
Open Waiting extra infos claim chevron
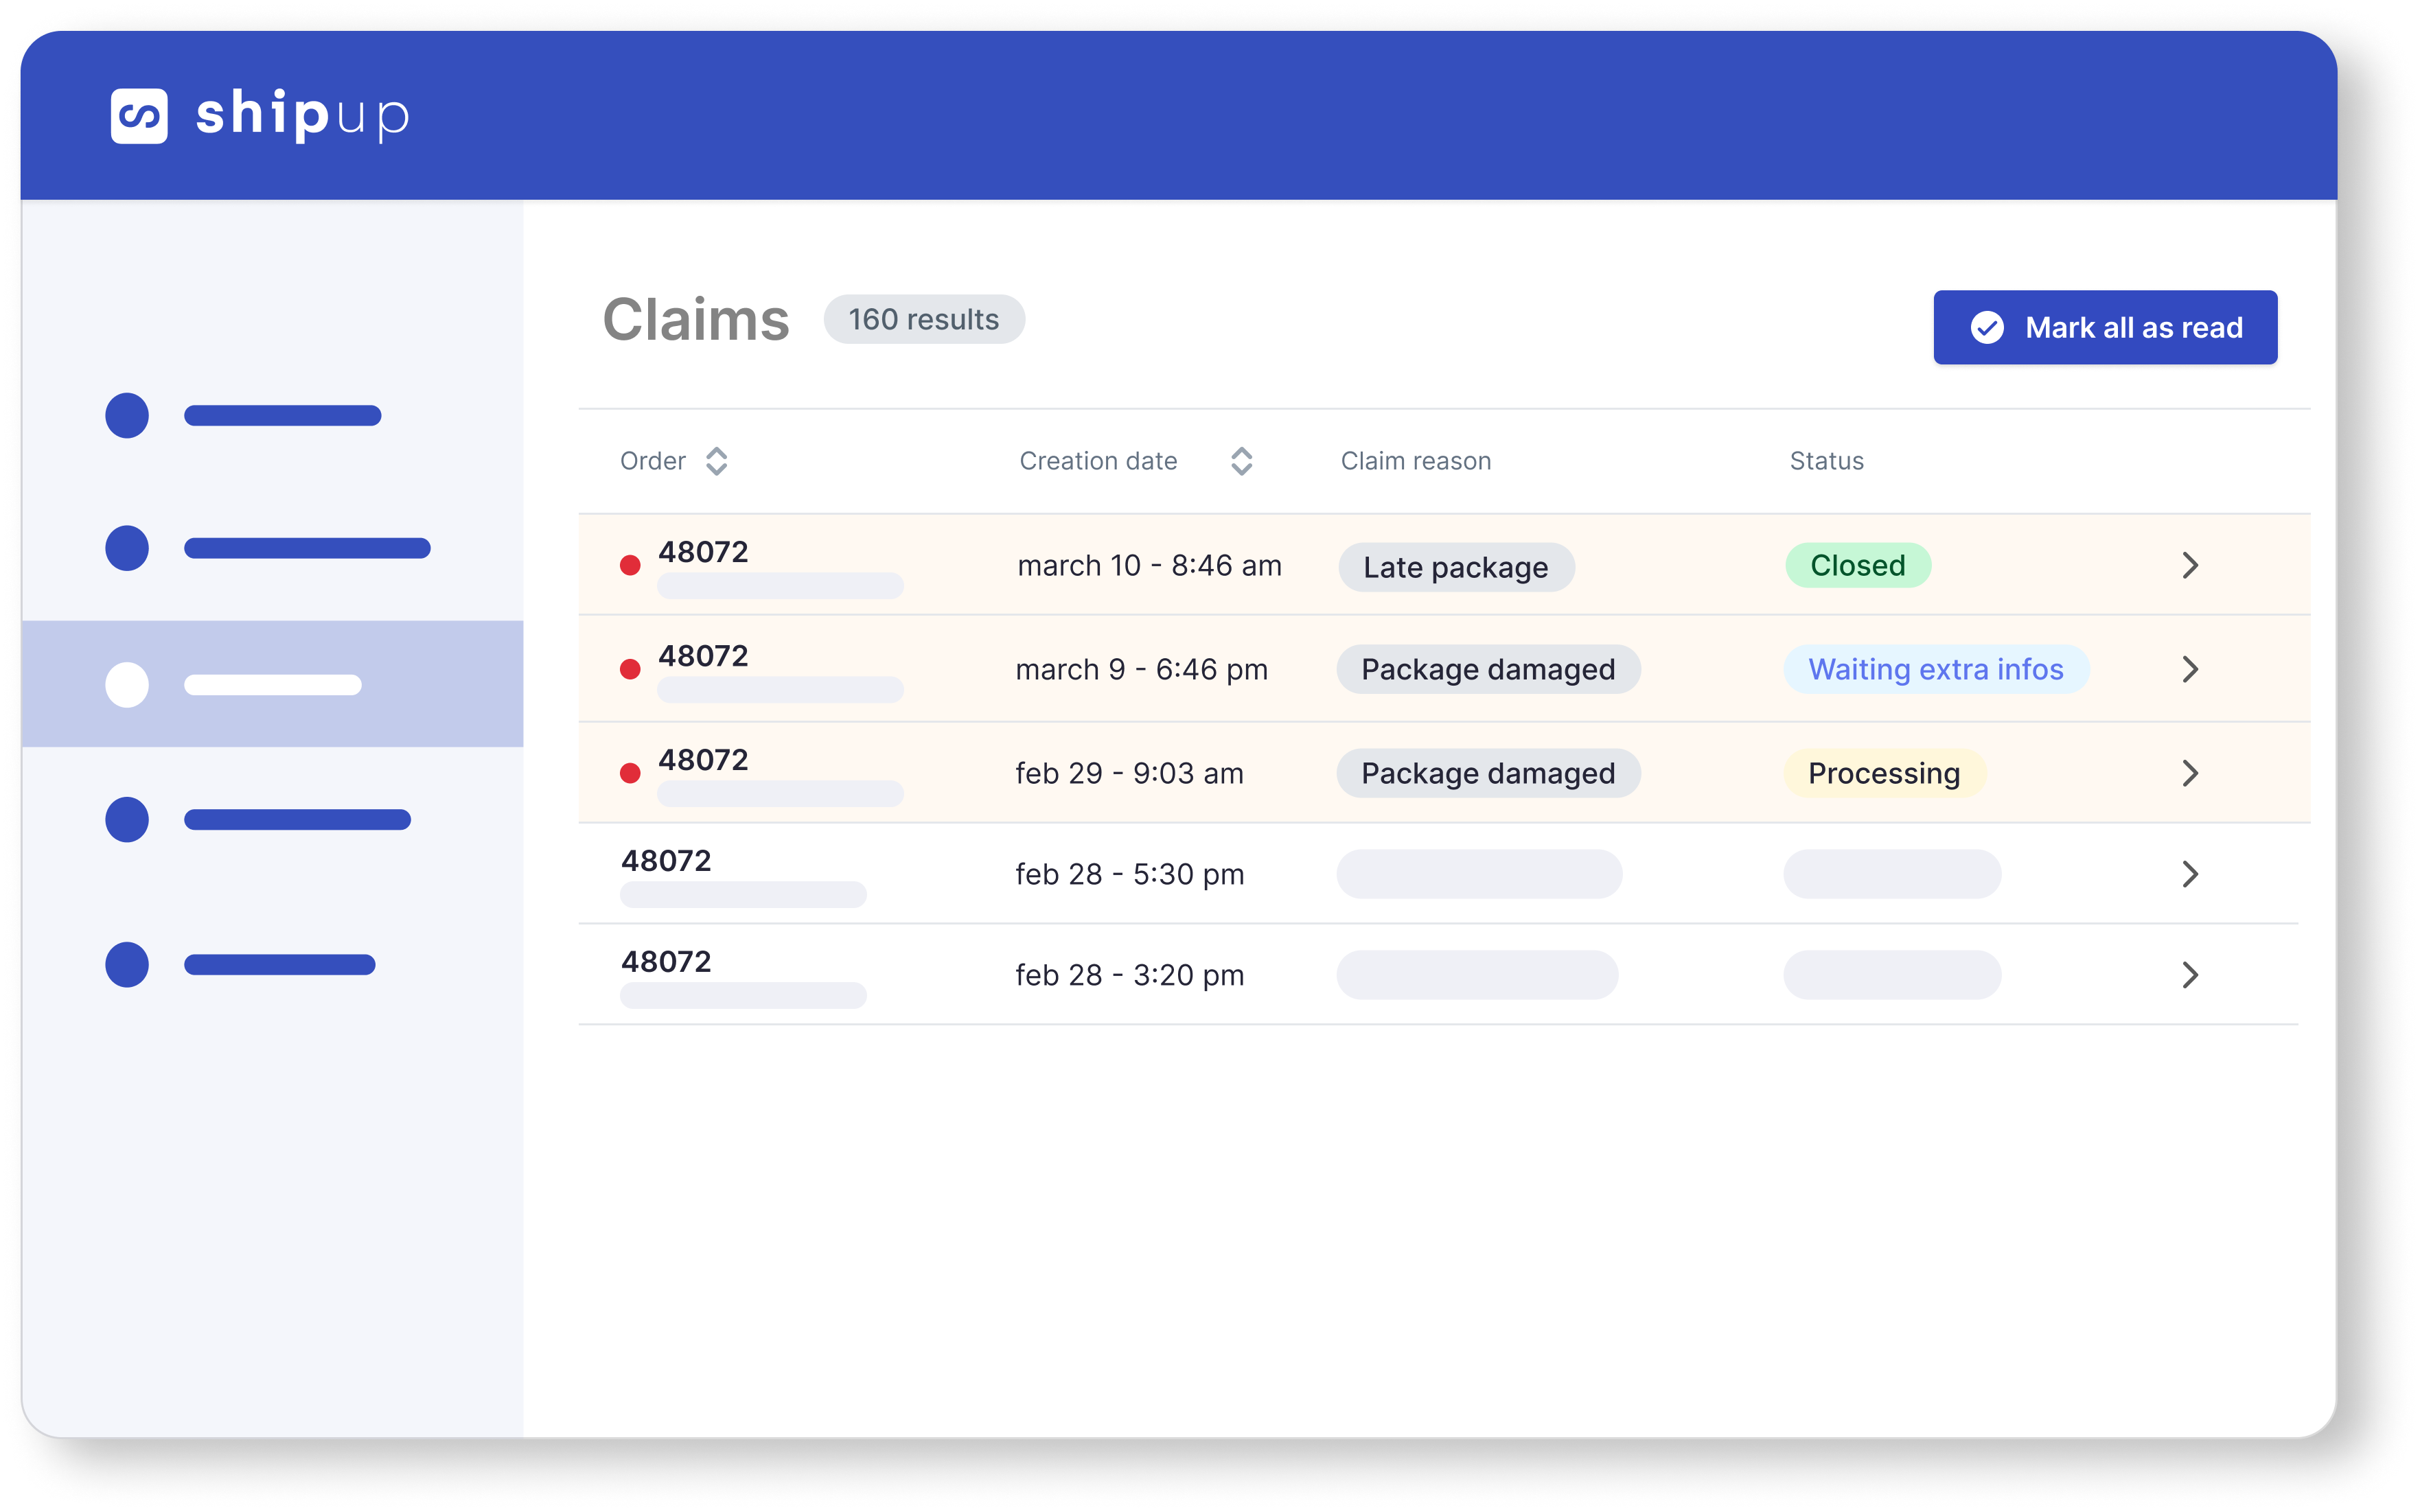(2190, 669)
